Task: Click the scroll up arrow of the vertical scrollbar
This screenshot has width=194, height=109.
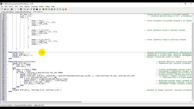Action: point(193,15)
